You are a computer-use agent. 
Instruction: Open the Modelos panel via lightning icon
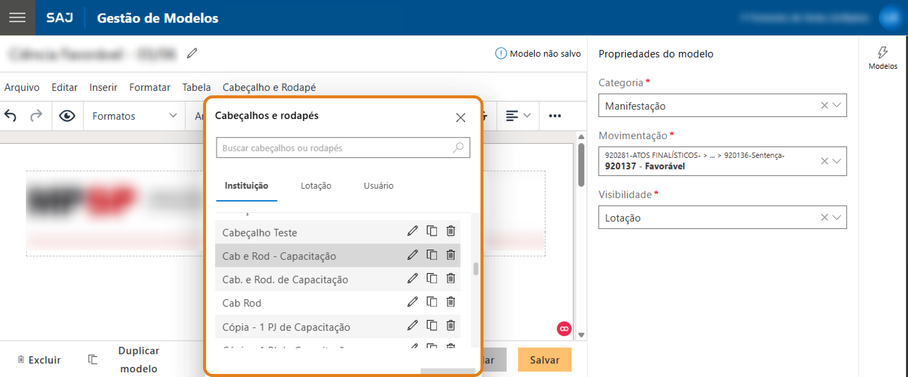[x=882, y=53]
